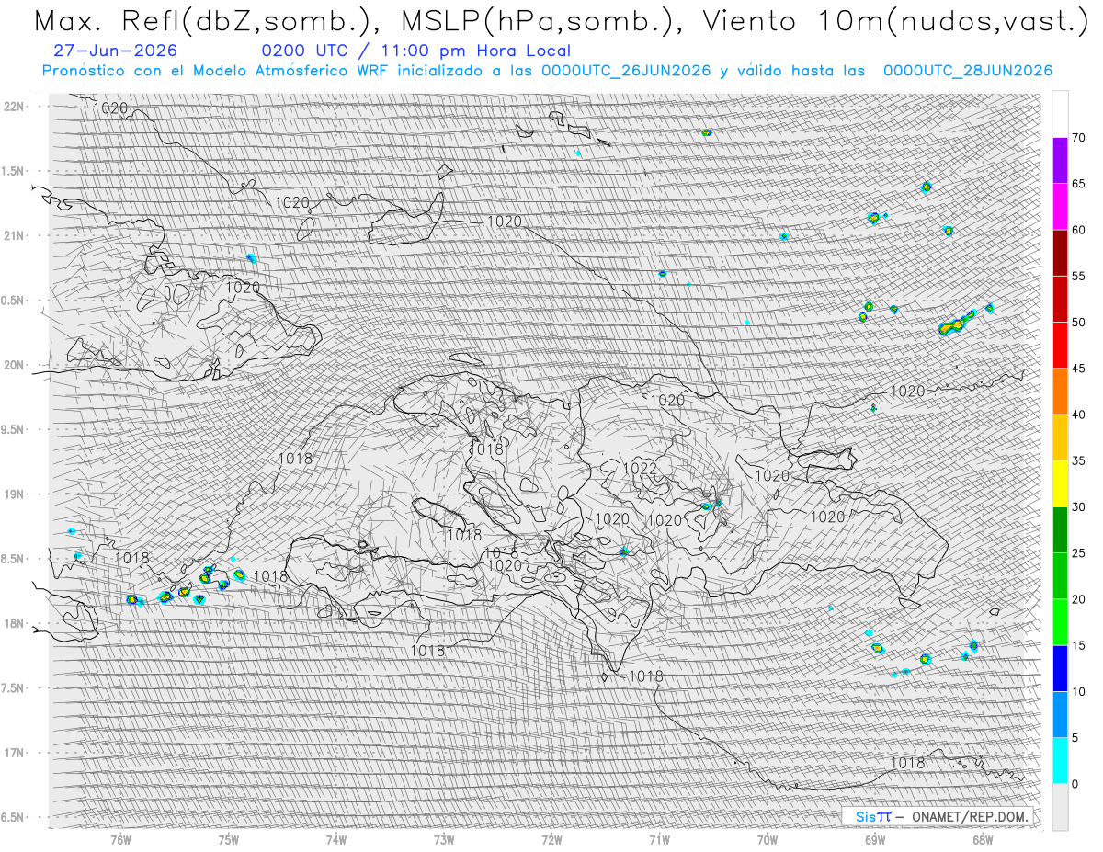This screenshot has height=852, width=1103.
Task: Click the '76W' longitude axis label
Action: pyautogui.click(x=120, y=839)
